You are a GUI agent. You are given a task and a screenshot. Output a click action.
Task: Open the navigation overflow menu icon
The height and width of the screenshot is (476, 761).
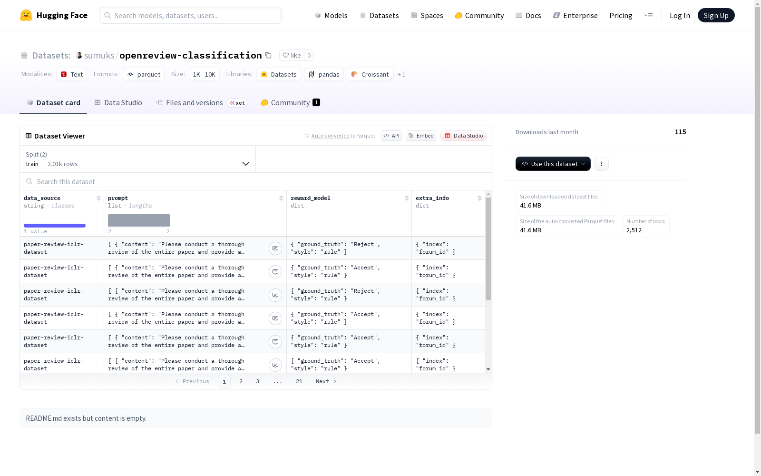tap(648, 15)
